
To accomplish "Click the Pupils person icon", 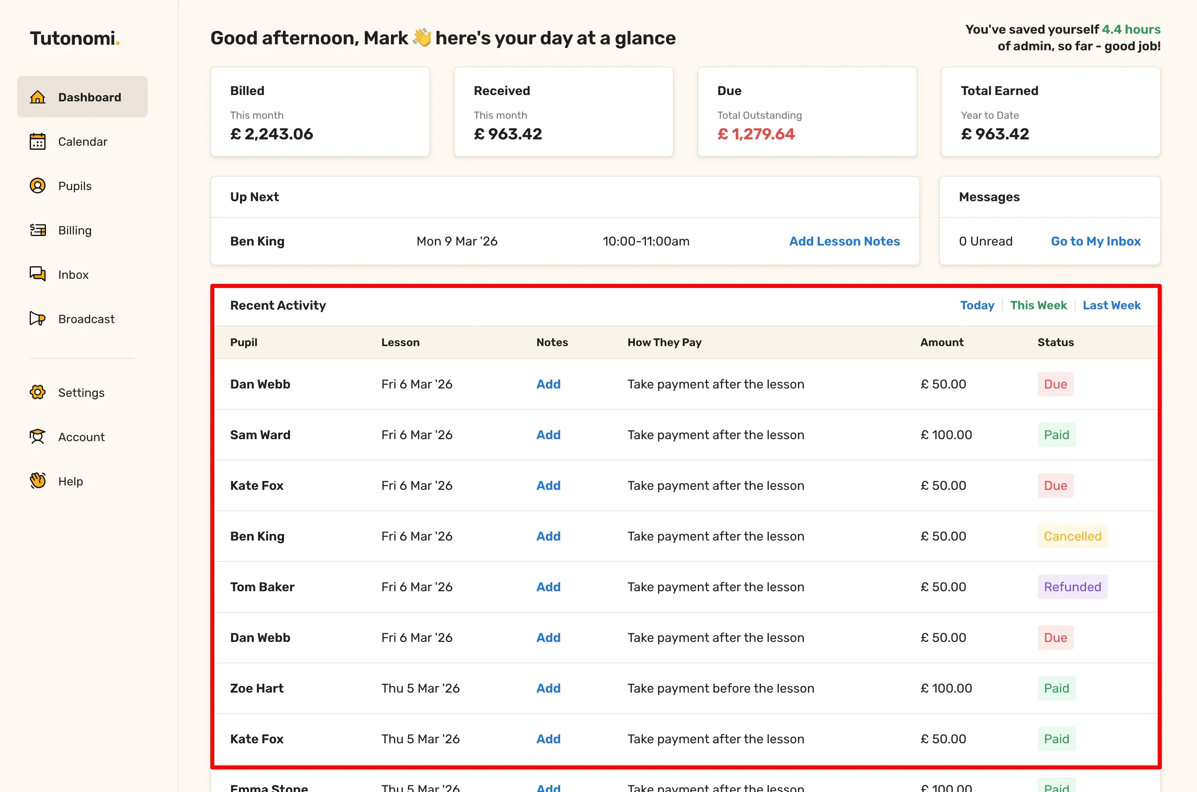I will coord(37,186).
